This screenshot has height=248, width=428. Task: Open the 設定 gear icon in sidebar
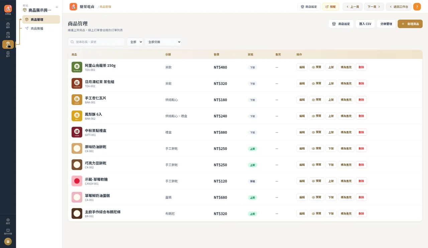tap(8, 221)
